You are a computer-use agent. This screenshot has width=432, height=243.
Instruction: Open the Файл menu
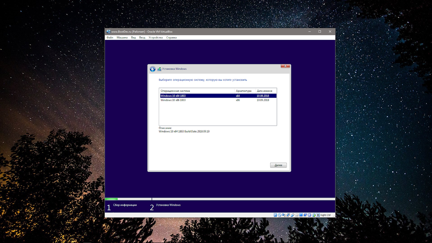(110, 37)
